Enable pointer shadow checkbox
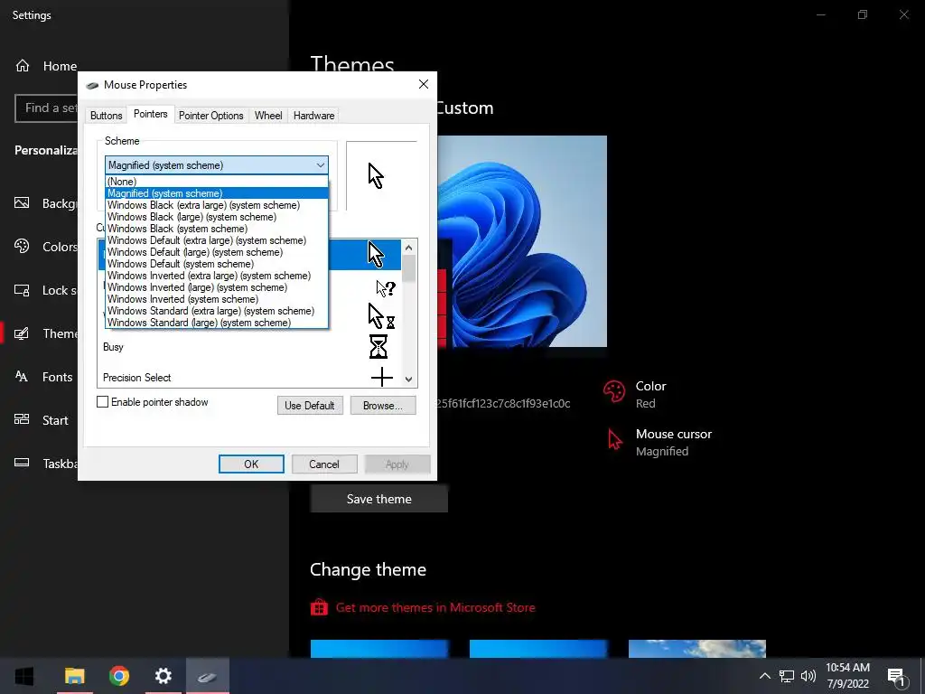Image resolution: width=925 pixels, height=694 pixels. [103, 402]
